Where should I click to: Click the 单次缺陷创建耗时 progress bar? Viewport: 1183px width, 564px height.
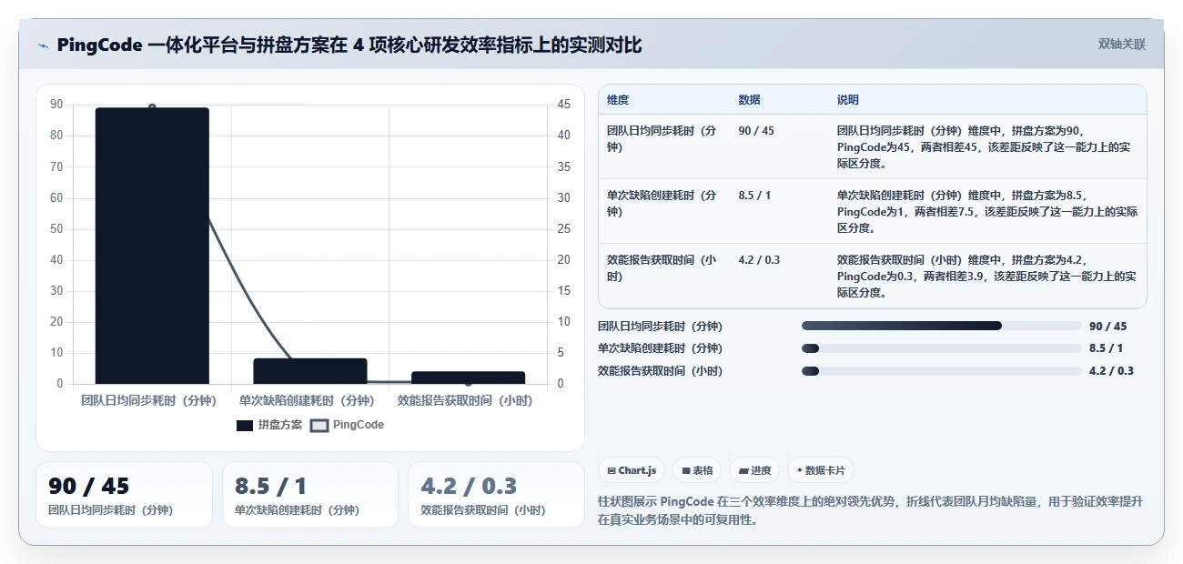[x=941, y=348]
